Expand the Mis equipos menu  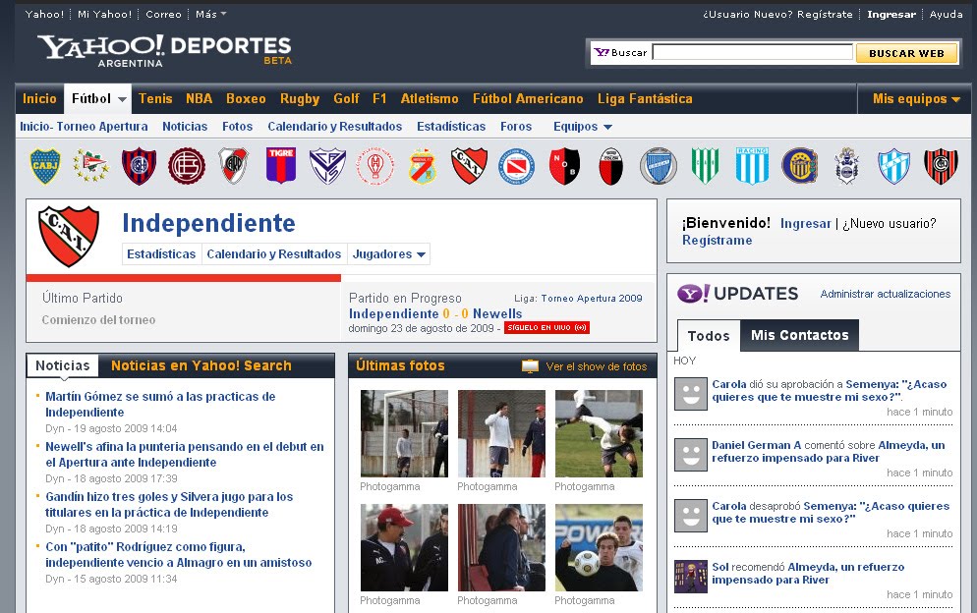[913, 98]
